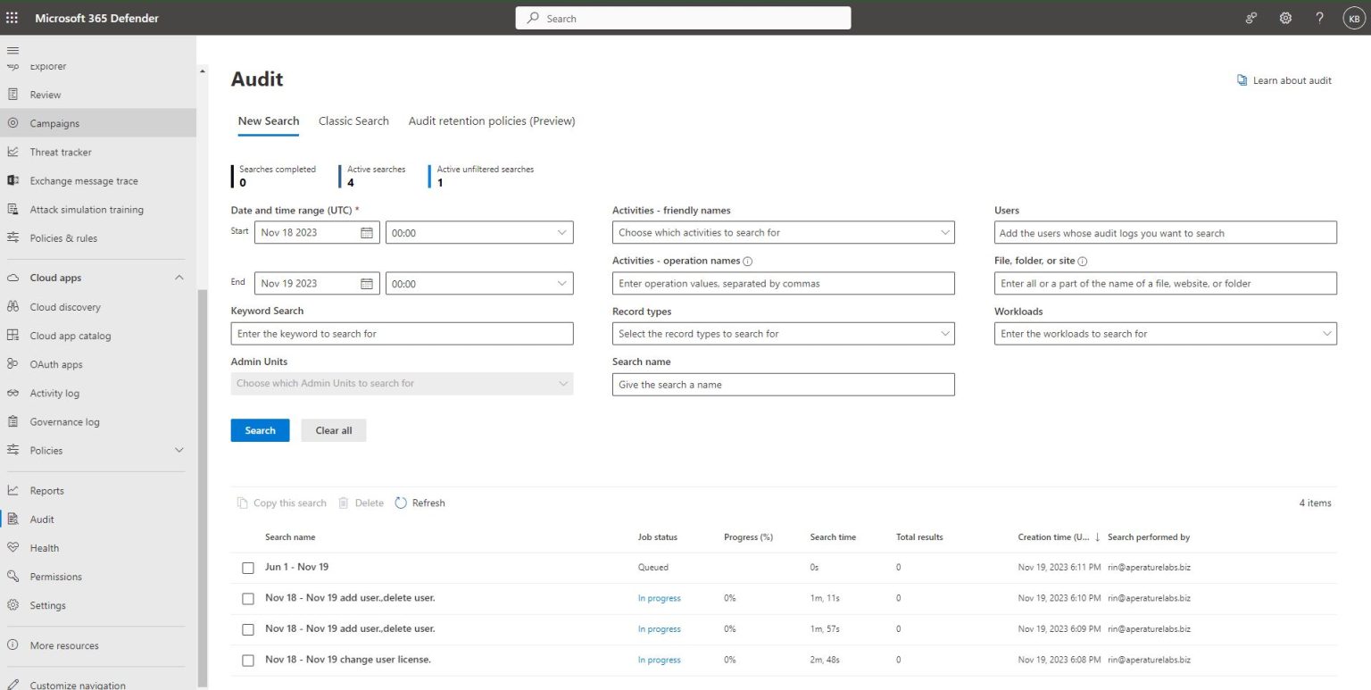The width and height of the screenshot is (1371, 690).
Task: Open the End date calendar picker icon
Action: click(x=367, y=283)
